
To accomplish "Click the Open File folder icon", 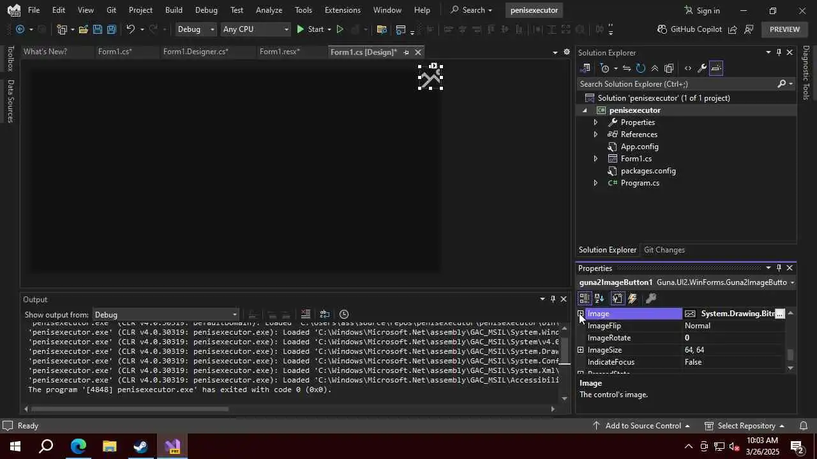I will (x=84, y=29).
